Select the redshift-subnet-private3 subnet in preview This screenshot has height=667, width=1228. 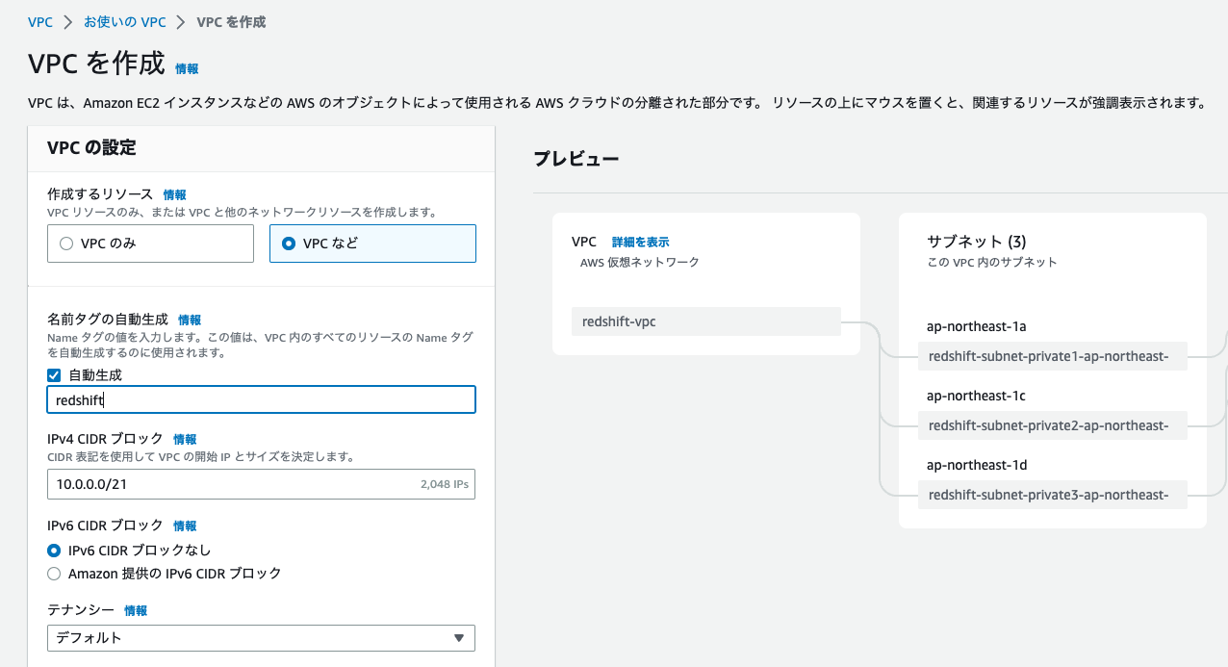pyautogui.click(x=1052, y=495)
